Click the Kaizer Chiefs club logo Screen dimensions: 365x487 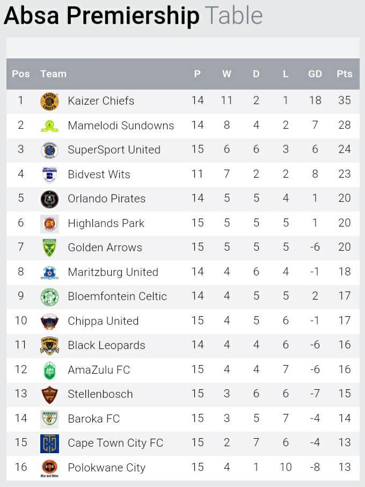pos(50,101)
